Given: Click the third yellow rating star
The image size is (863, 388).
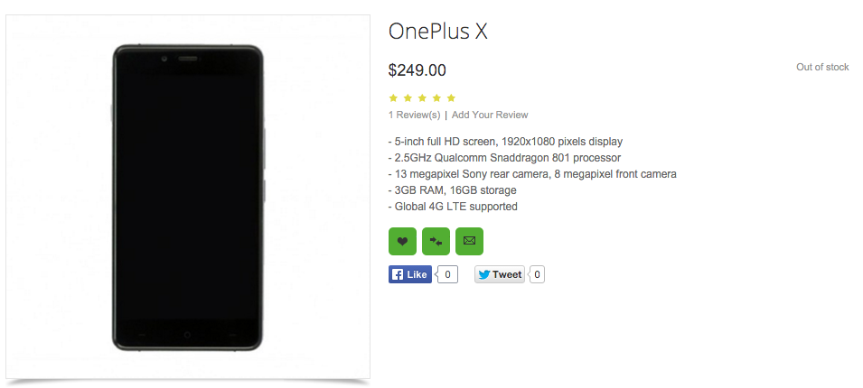Looking at the screenshot, I should click(x=422, y=97).
